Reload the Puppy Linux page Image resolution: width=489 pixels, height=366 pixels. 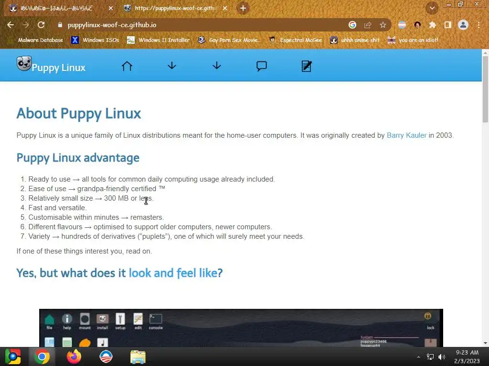click(x=41, y=25)
